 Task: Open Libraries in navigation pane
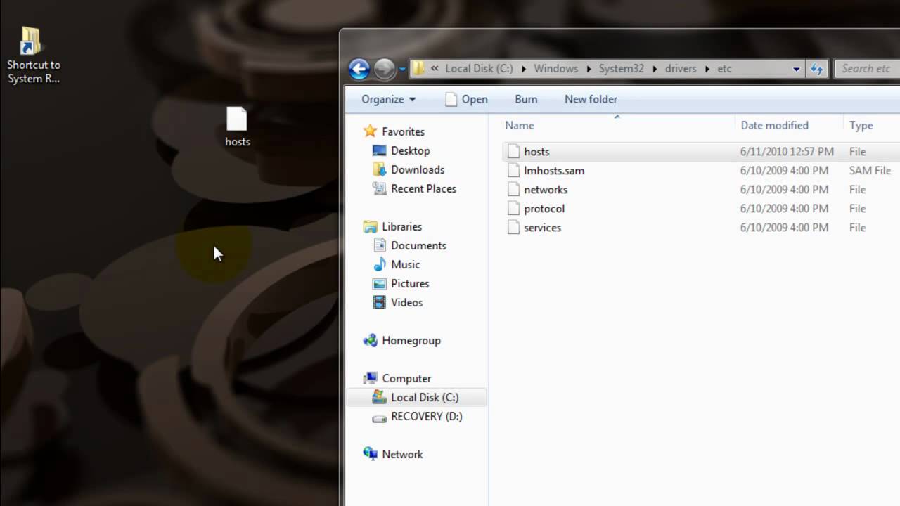pos(401,226)
